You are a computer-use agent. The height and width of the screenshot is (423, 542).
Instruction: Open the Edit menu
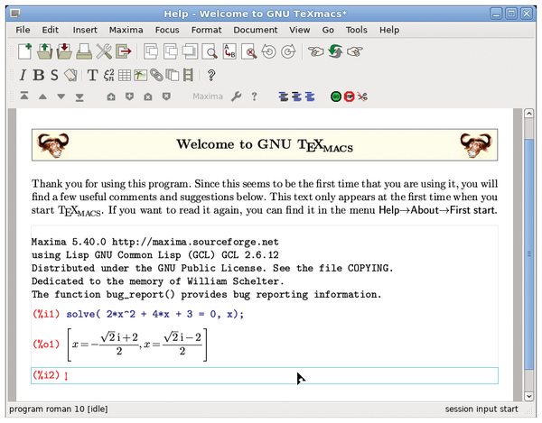50,30
